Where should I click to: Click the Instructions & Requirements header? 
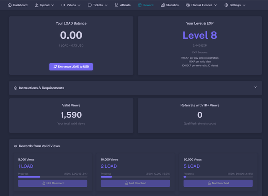pyautogui.click(x=135, y=88)
